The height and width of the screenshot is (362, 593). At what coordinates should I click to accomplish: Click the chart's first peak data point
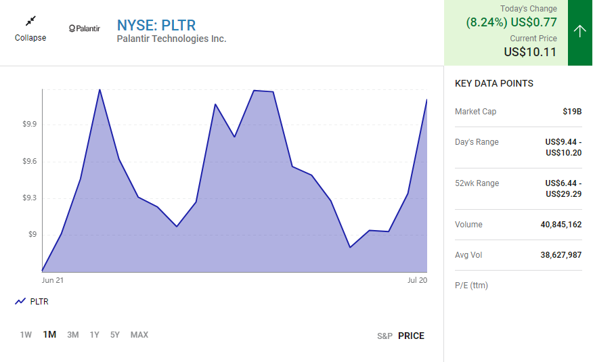(100, 89)
